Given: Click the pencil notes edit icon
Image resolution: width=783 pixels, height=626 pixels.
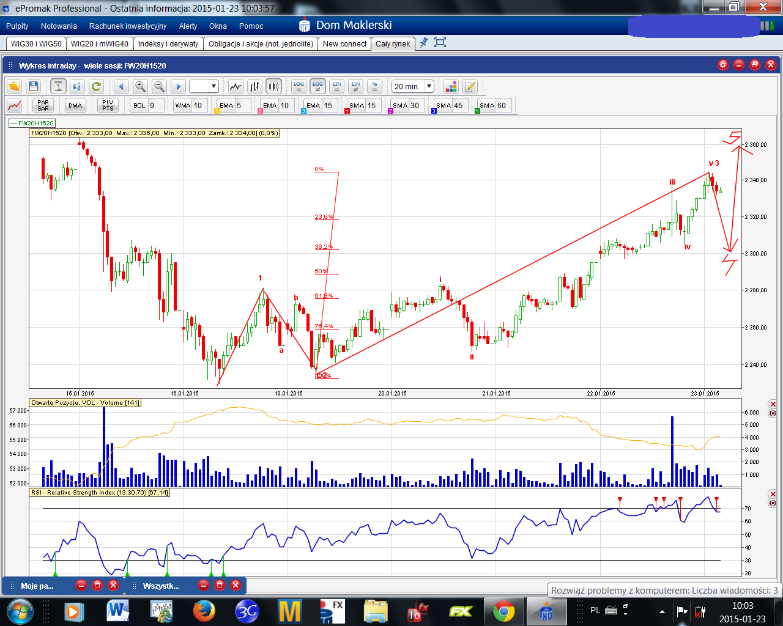Looking at the screenshot, I should pos(470,87).
